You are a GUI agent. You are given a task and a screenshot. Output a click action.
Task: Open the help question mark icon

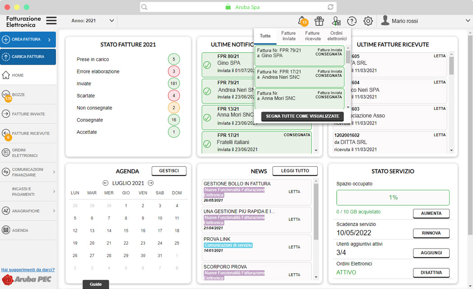click(x=352, y=21)
